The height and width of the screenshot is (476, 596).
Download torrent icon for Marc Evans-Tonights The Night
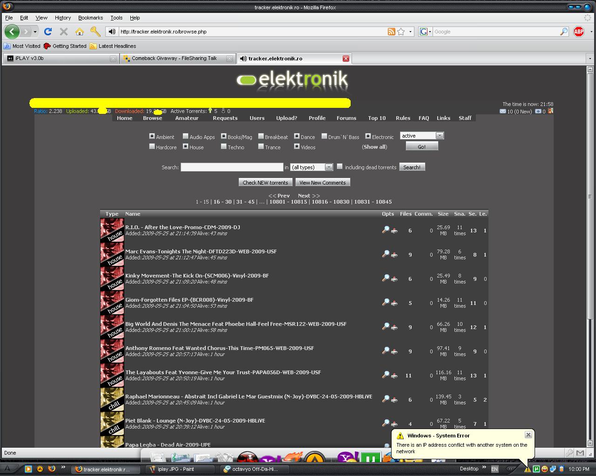394,254
